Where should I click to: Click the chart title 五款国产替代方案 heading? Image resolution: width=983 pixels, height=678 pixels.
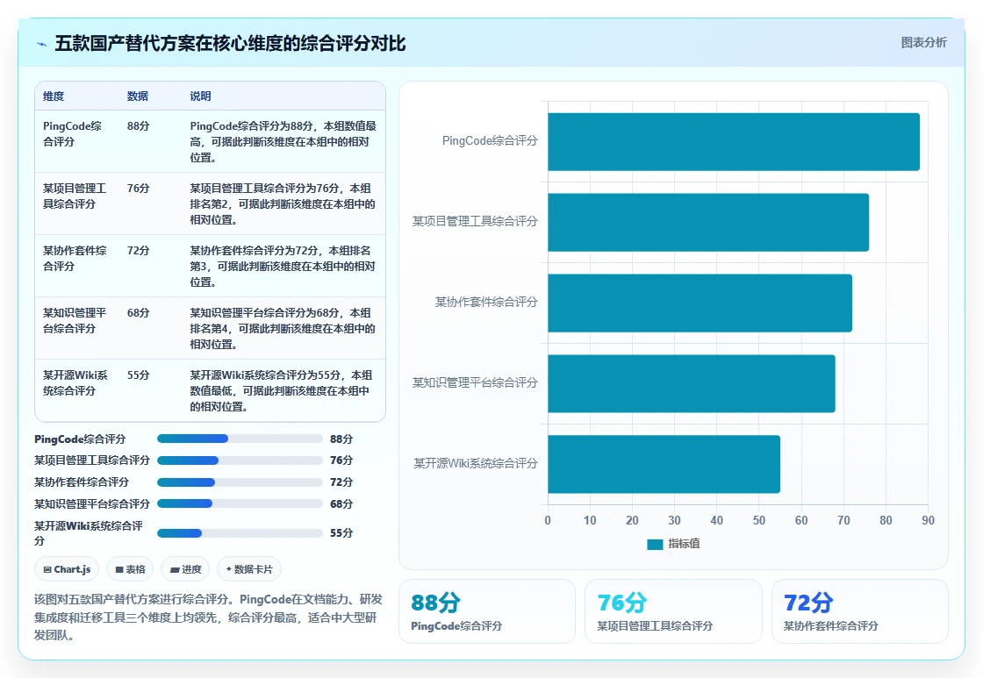230,43
